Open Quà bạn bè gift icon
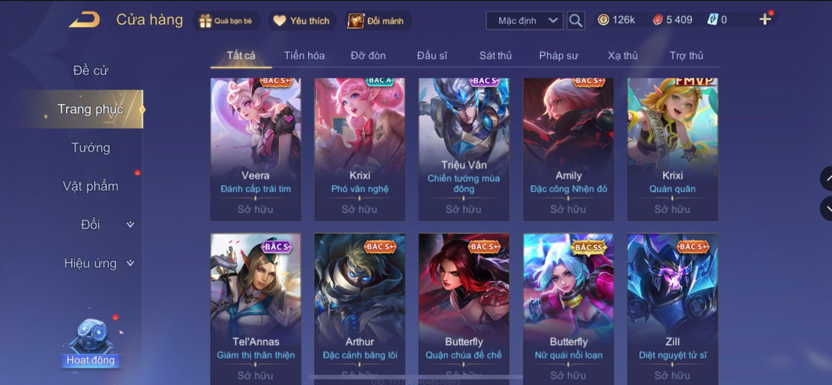Viewport: 832px width, 385px height. click(205, 21)
